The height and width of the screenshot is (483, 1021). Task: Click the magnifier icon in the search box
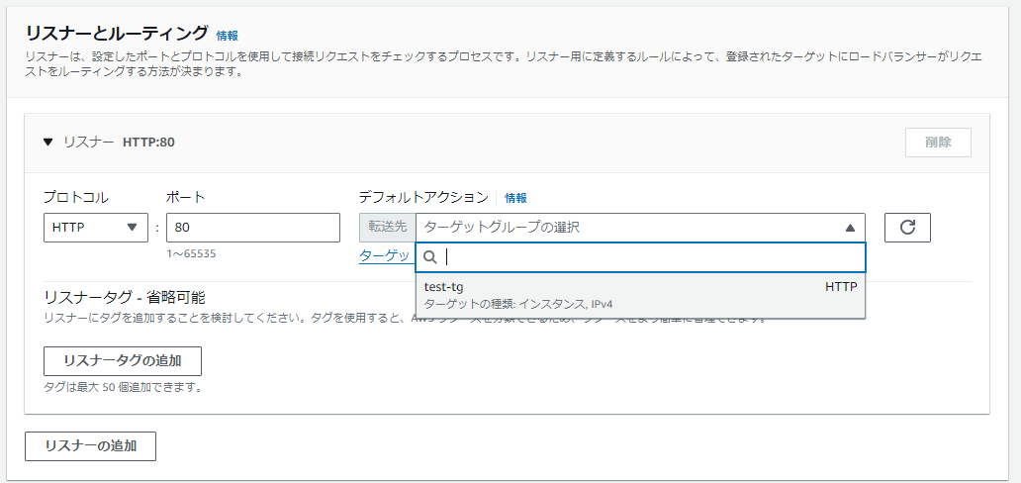(430, 257)
